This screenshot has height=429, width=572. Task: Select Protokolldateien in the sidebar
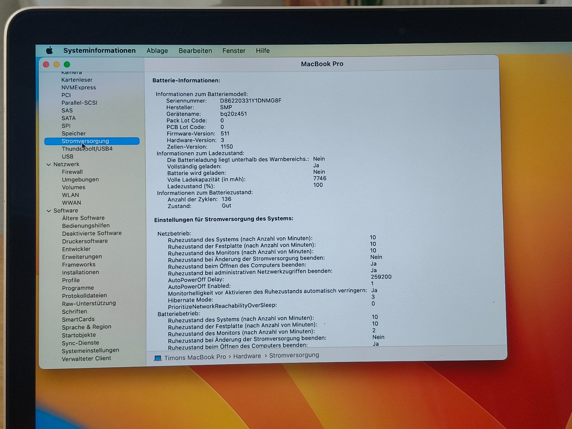point(85,296)
